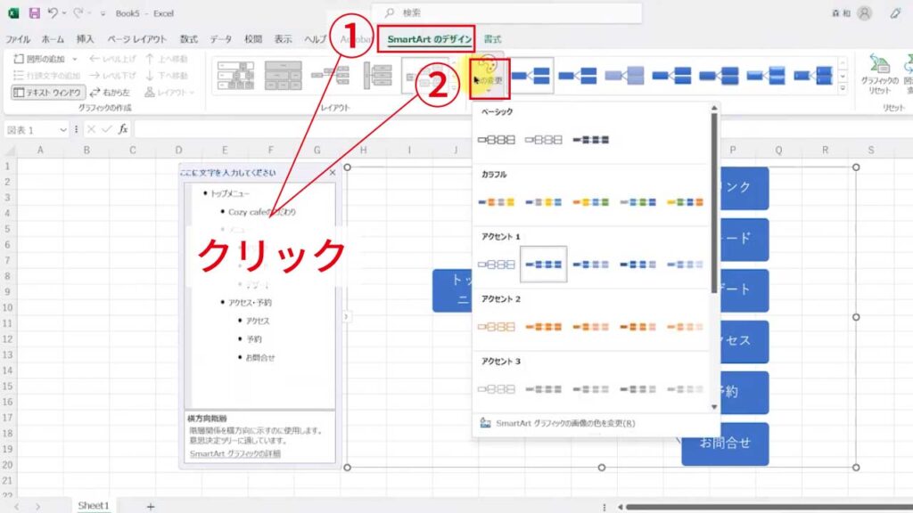Click the お問合せ shape in the SmartArt
913x513 pixels.
[725, 444]
